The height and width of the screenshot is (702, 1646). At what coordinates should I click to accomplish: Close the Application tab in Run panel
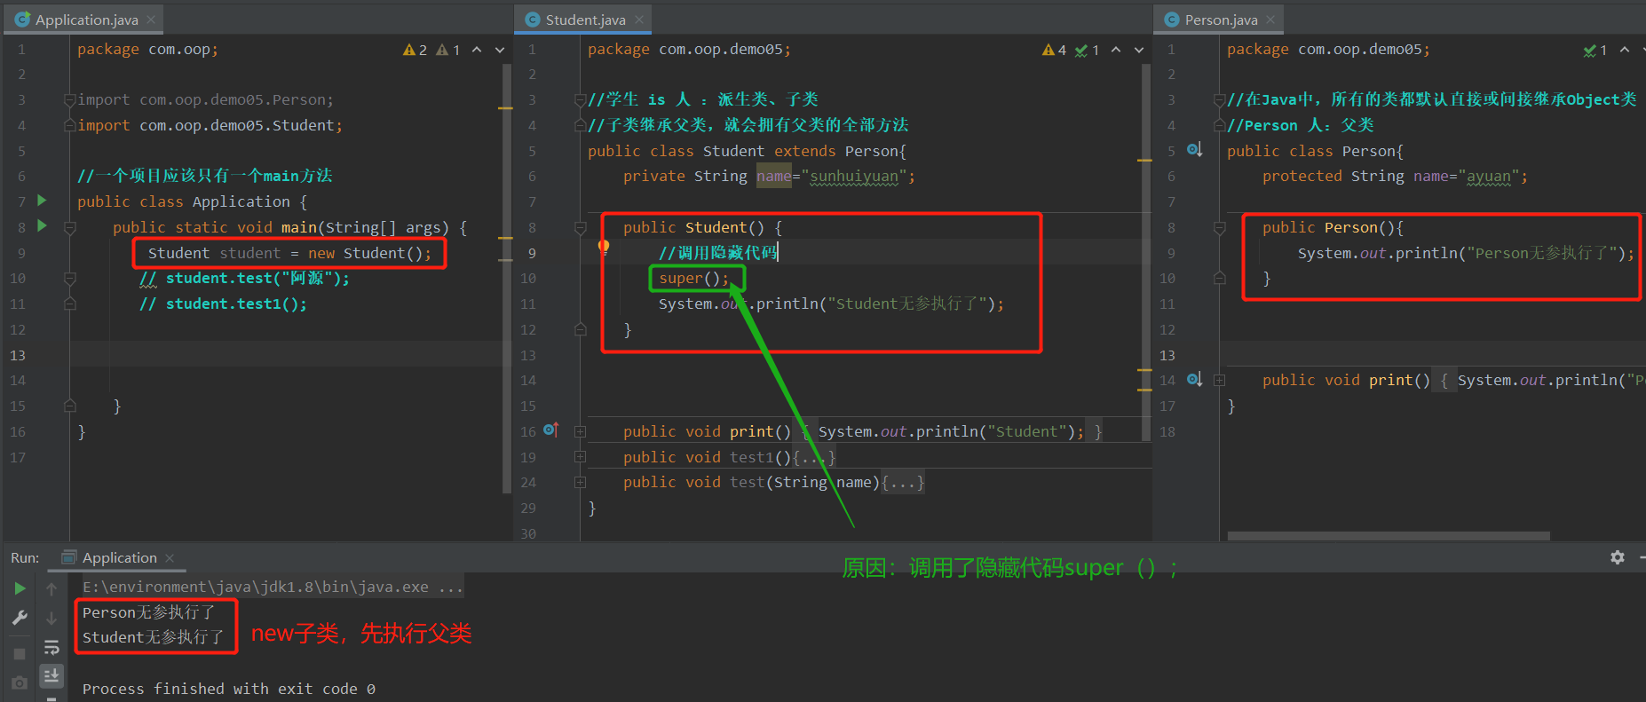[170, 558]
